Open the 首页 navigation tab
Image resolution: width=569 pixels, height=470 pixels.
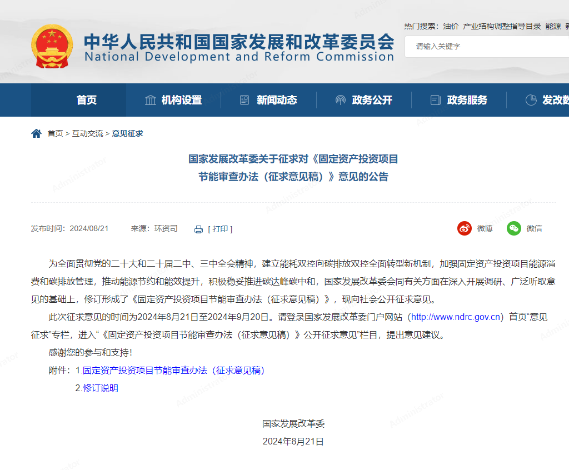tap(86, 100)
